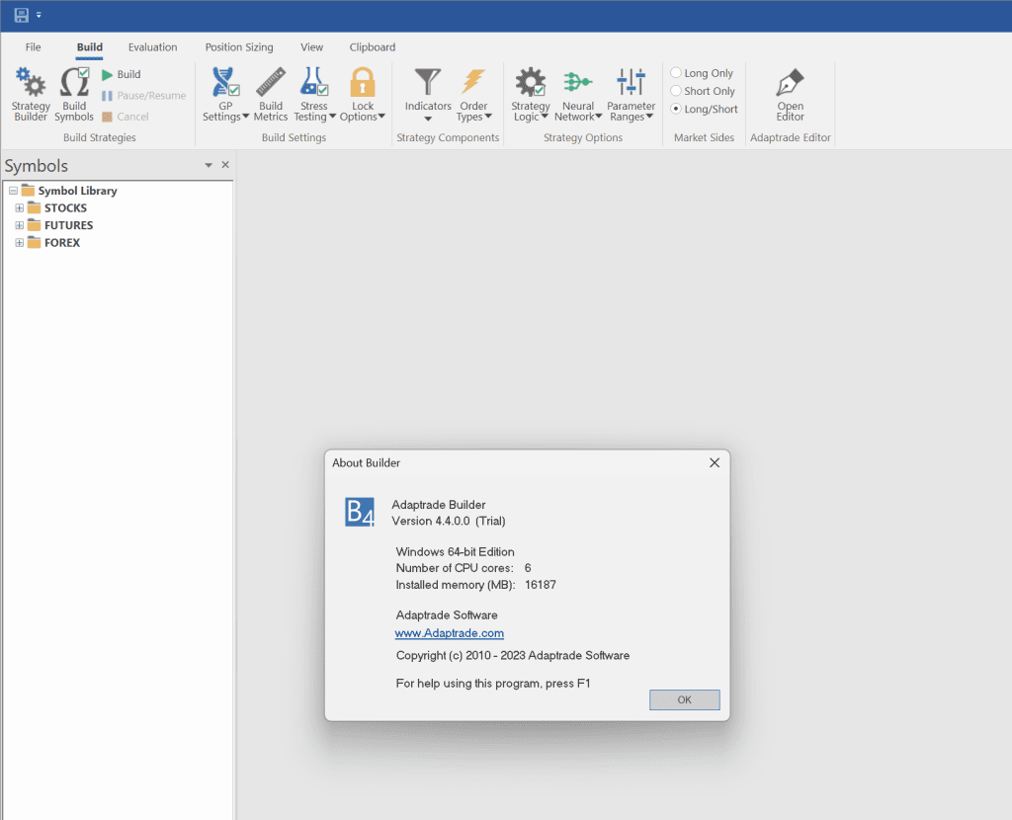The height and width of the screenshot is (820, 1012).
Task: Open the File menu tab
Action: point(33,47)
